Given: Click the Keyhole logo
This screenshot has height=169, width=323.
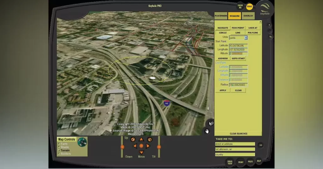Looking at the screenshot, I should point(265,9).
